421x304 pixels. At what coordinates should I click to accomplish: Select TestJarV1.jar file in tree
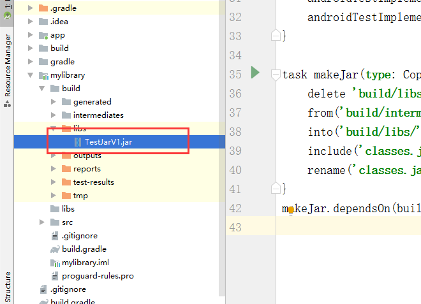click(108, 142)
